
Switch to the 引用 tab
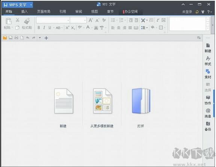click(63, 12)
